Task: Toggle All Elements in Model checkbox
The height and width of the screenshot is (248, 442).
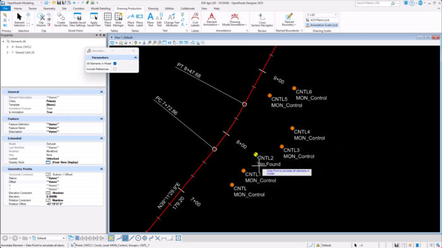Action: tap(115, 63)
